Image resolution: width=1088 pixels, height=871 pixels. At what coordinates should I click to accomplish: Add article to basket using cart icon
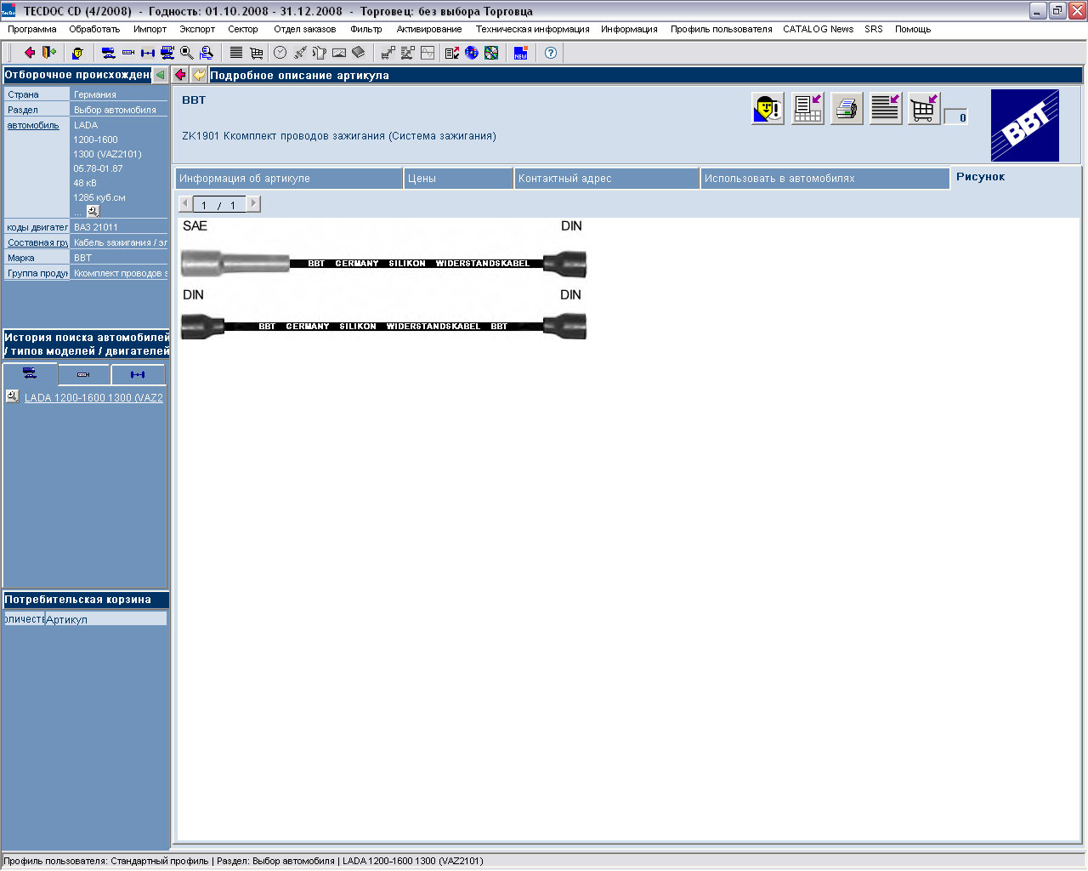pos(924,109)
